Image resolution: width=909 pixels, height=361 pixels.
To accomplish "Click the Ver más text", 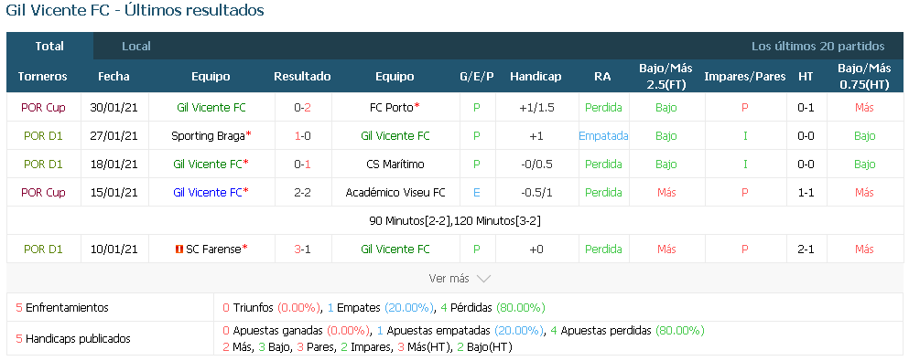I will 449,279.
